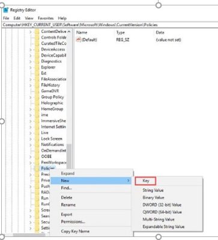218x240 pixels.
Task: Expand the FileHistory tree node
Action: (x=31, y=85)
